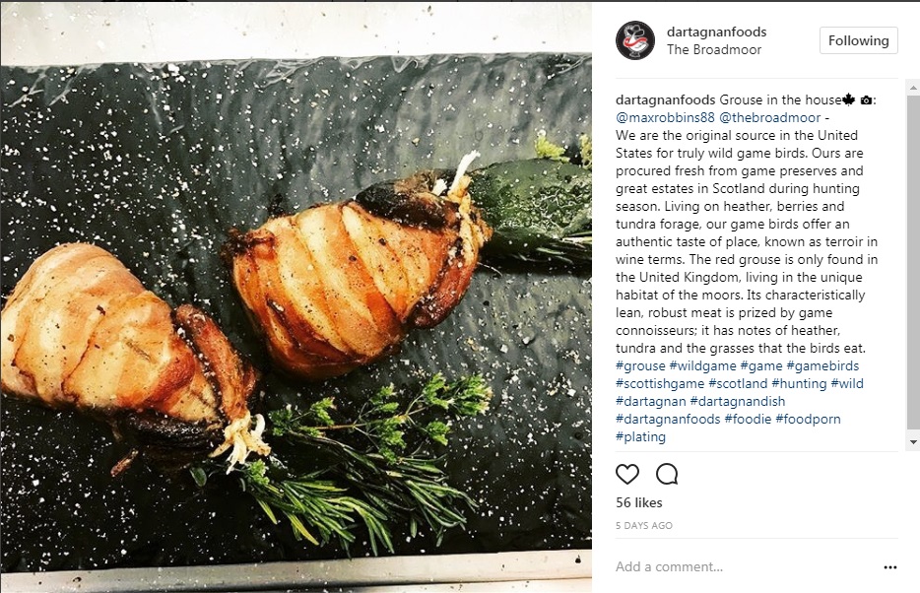Open @maxrobbins88 mention
Image resolution: width=920 pixels, height=593 pixels.
[x=665, y=117]
